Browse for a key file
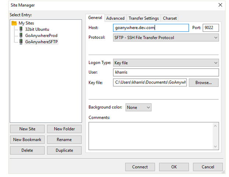 coord(204,83)
